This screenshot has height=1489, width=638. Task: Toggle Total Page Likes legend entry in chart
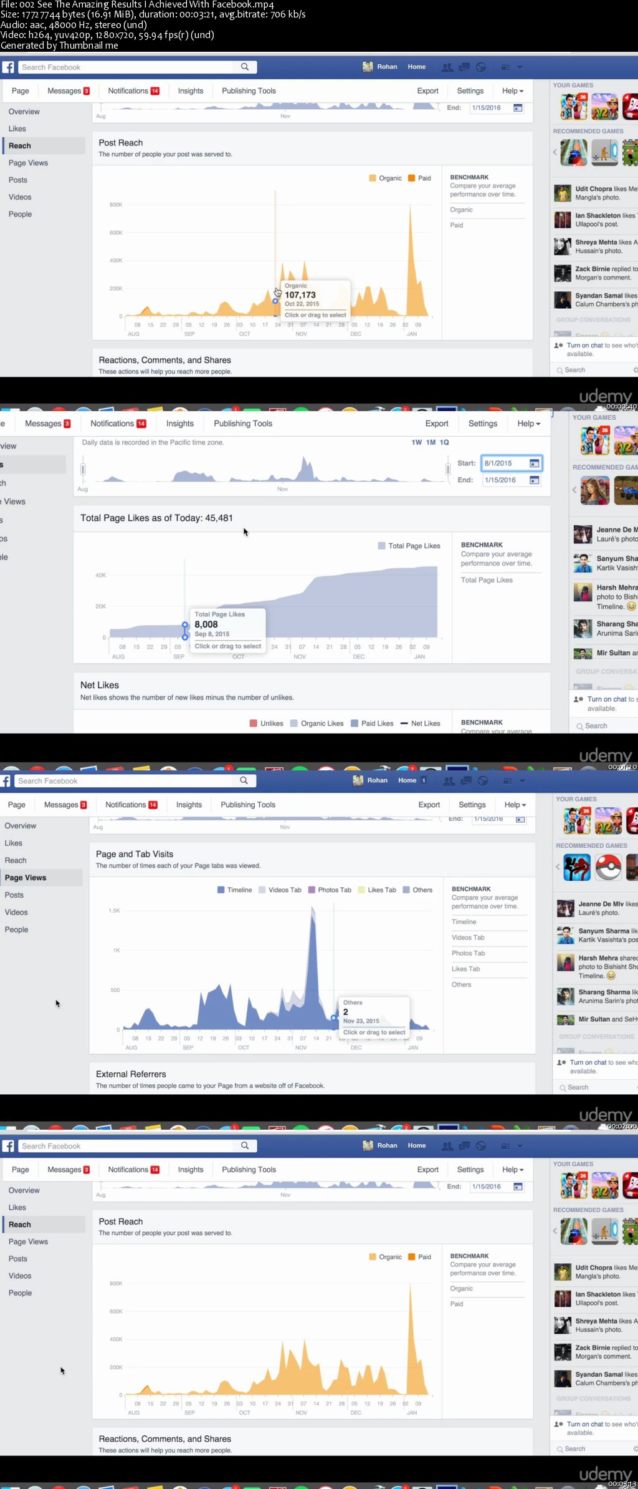409,546
